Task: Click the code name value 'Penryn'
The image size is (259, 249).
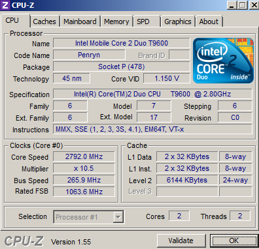Action: pos(89,55)
